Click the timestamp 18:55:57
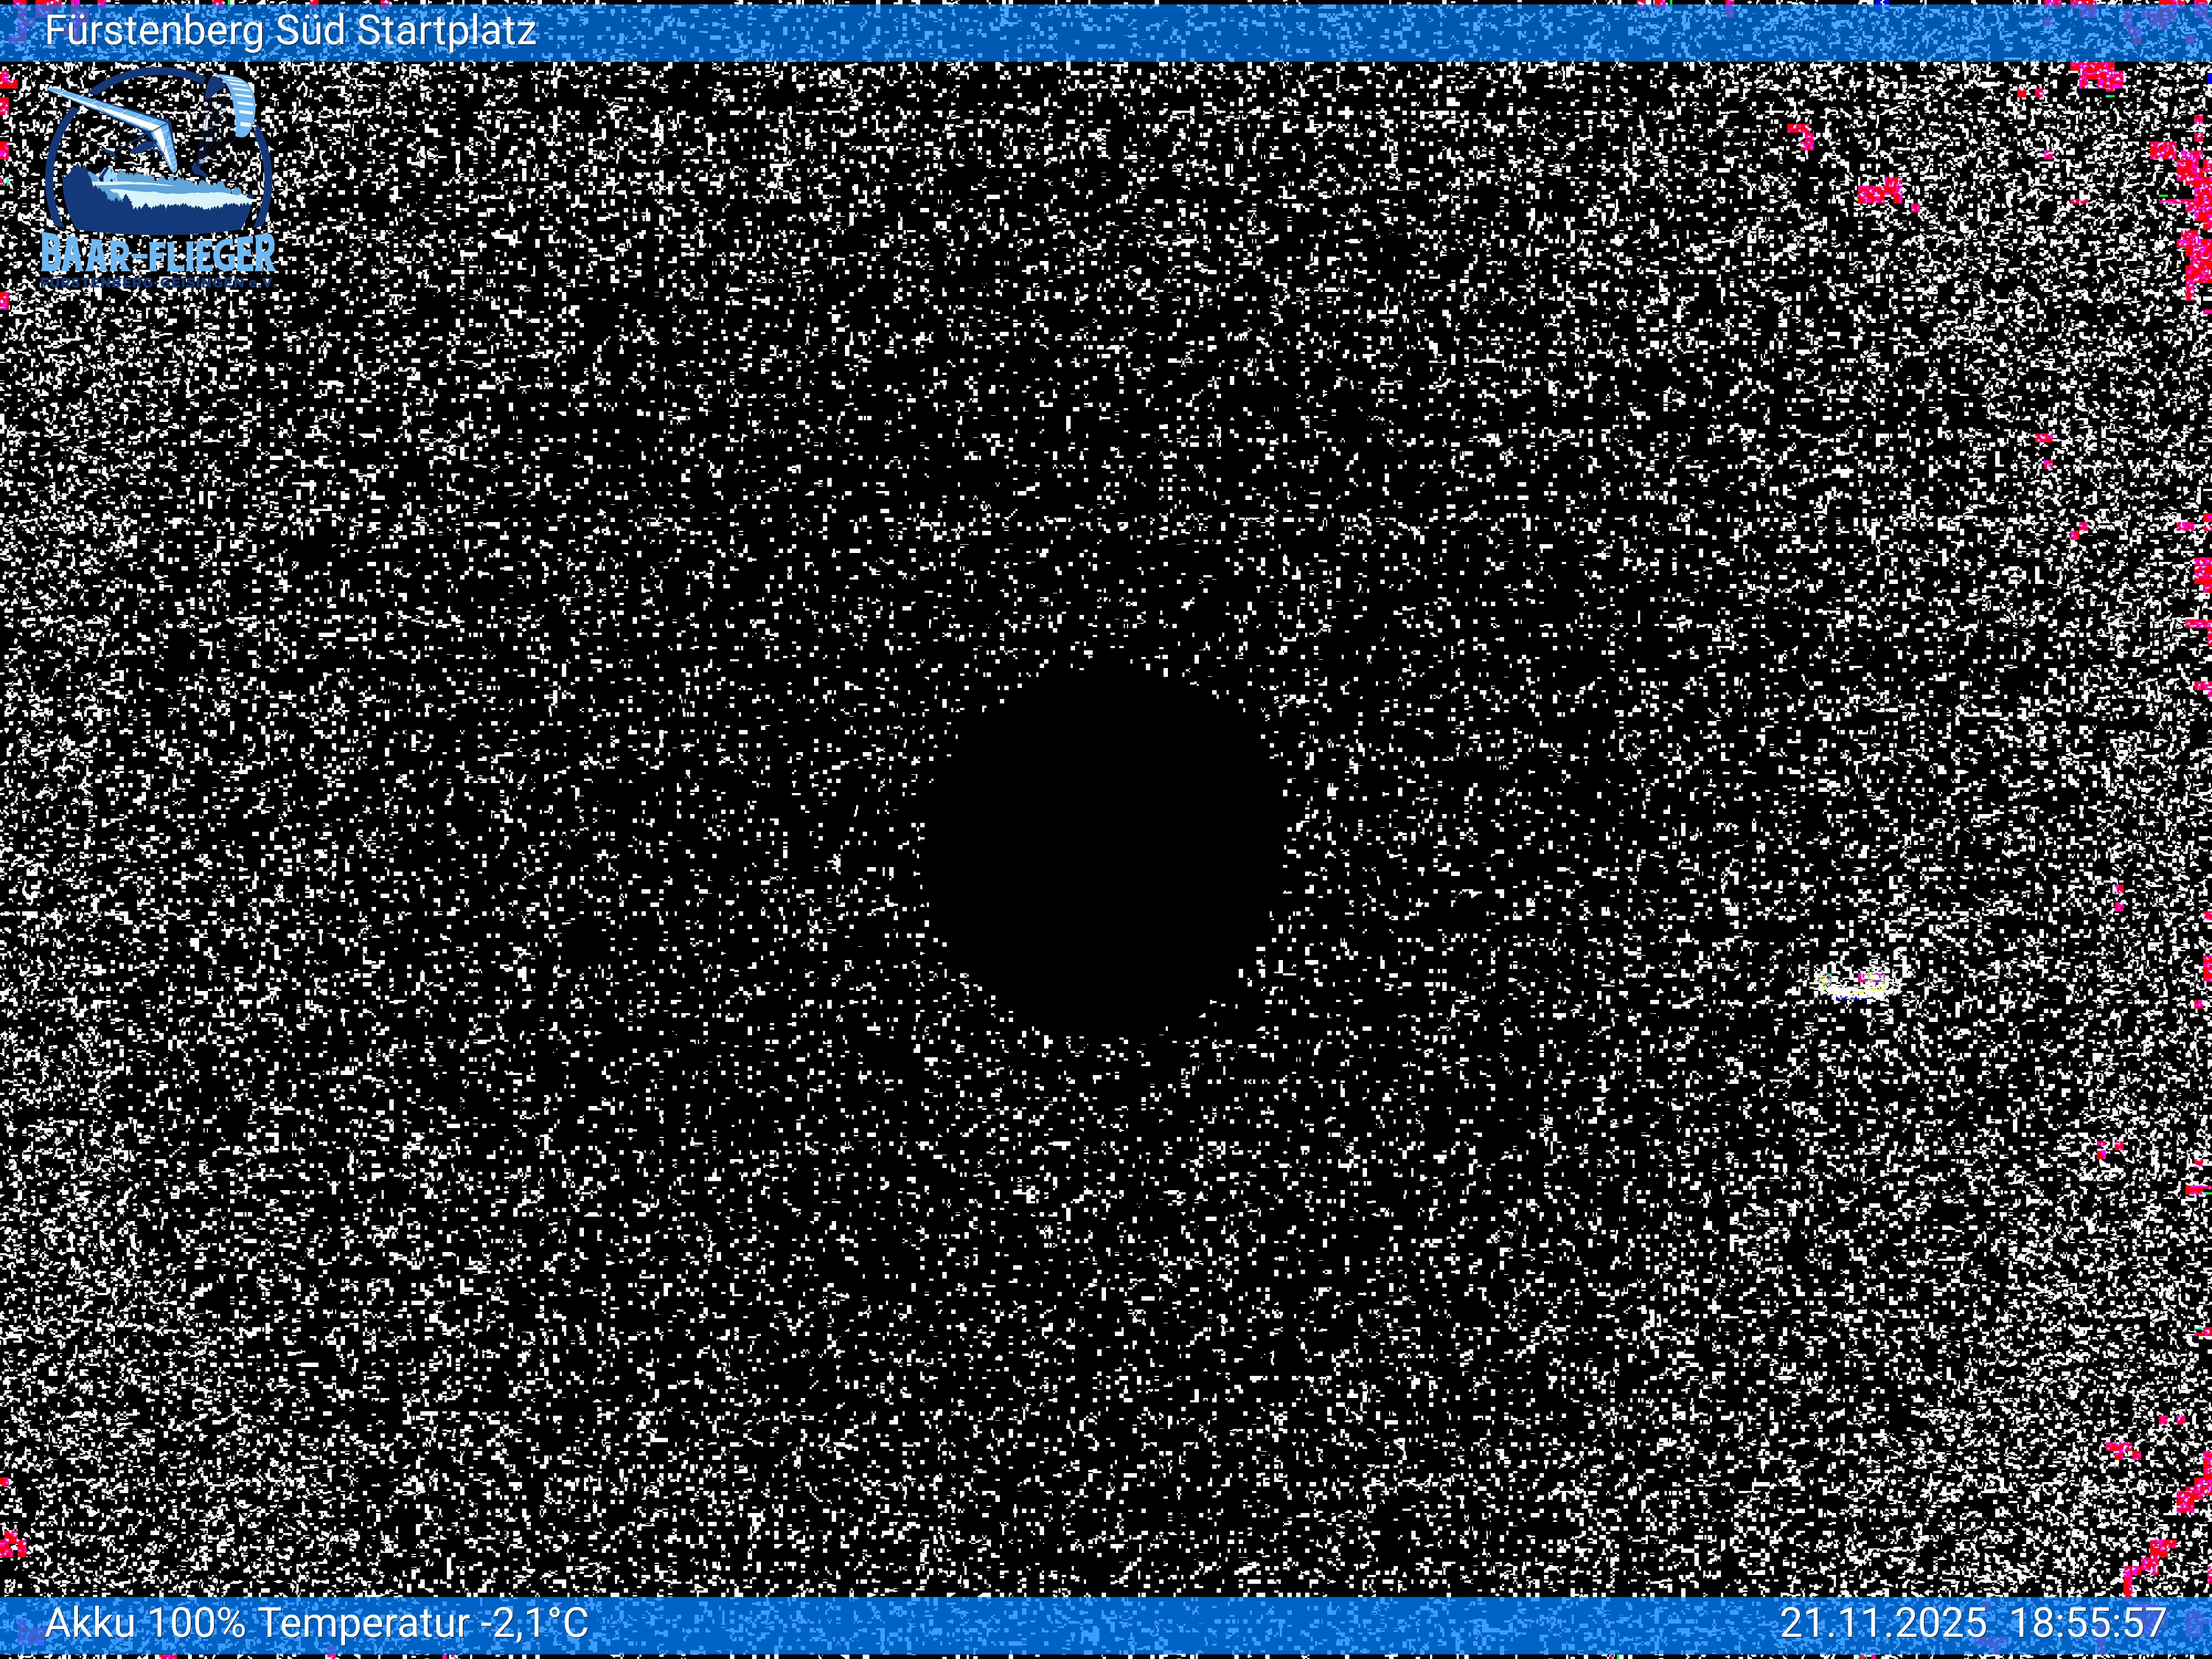 pyautogui.click(x=2088, y=1623)
